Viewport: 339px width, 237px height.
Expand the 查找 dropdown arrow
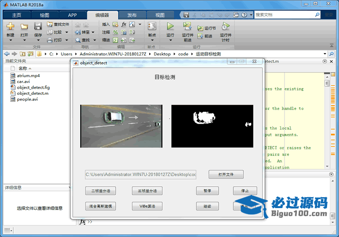click(94, 40)
